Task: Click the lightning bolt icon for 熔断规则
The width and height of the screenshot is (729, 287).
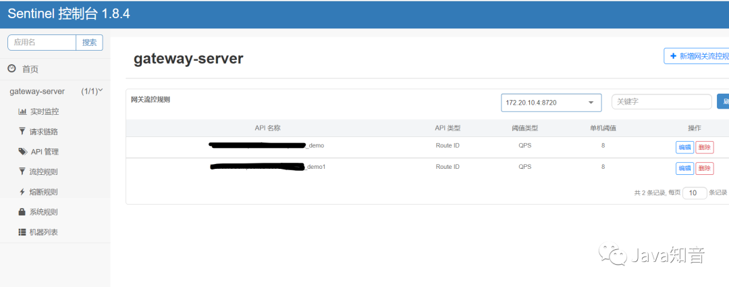Action: [22, 192]
